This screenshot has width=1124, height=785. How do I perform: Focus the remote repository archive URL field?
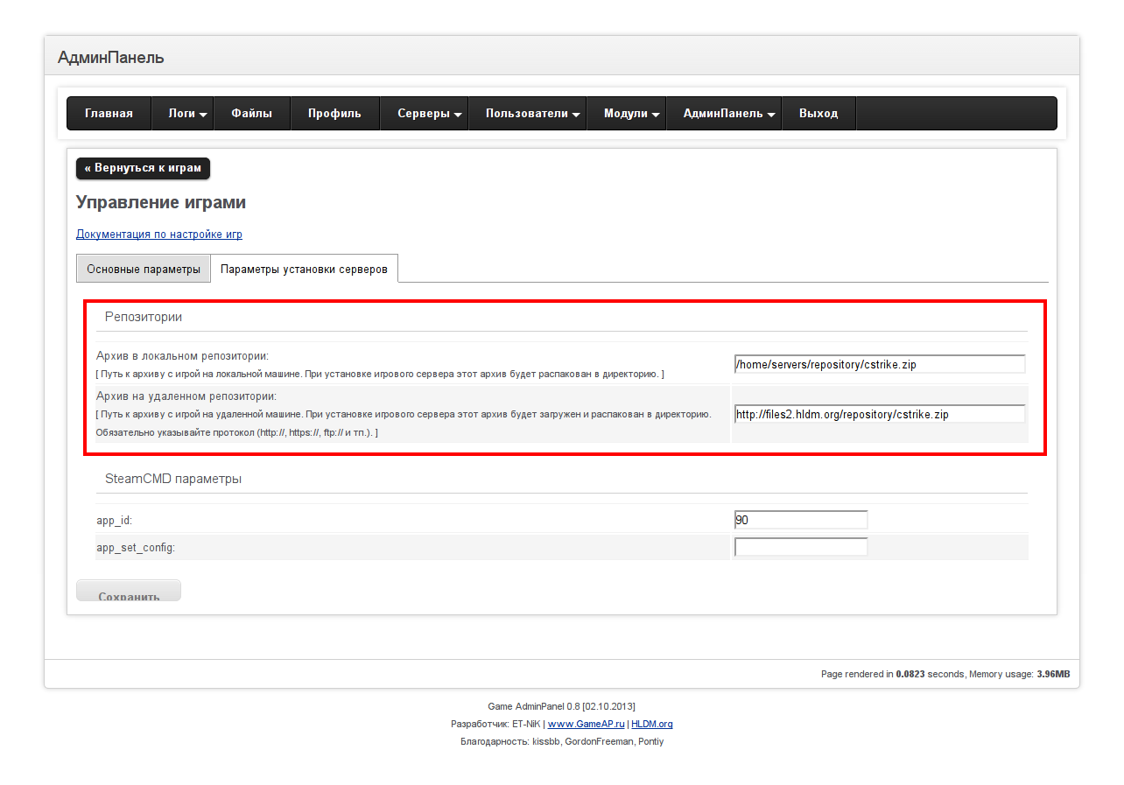point(880,414)
